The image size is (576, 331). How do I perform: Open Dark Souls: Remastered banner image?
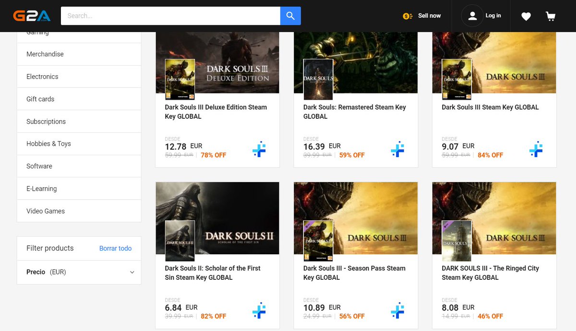click(x=356, y=63)
